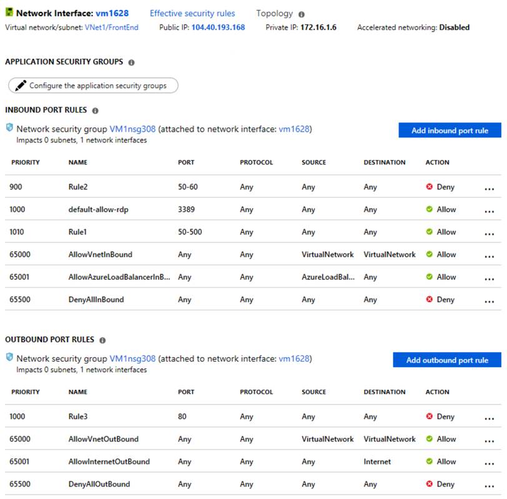Click the Add outbound port rule button
Screen dimensions: 507x499
pos(447,360)
